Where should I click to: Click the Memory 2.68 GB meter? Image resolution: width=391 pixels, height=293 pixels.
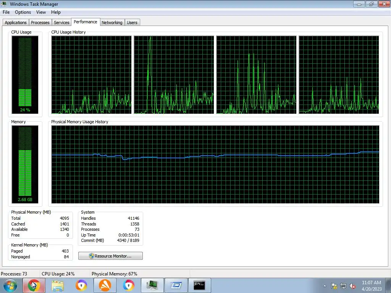pyautogui.click(x=25, y=164)
